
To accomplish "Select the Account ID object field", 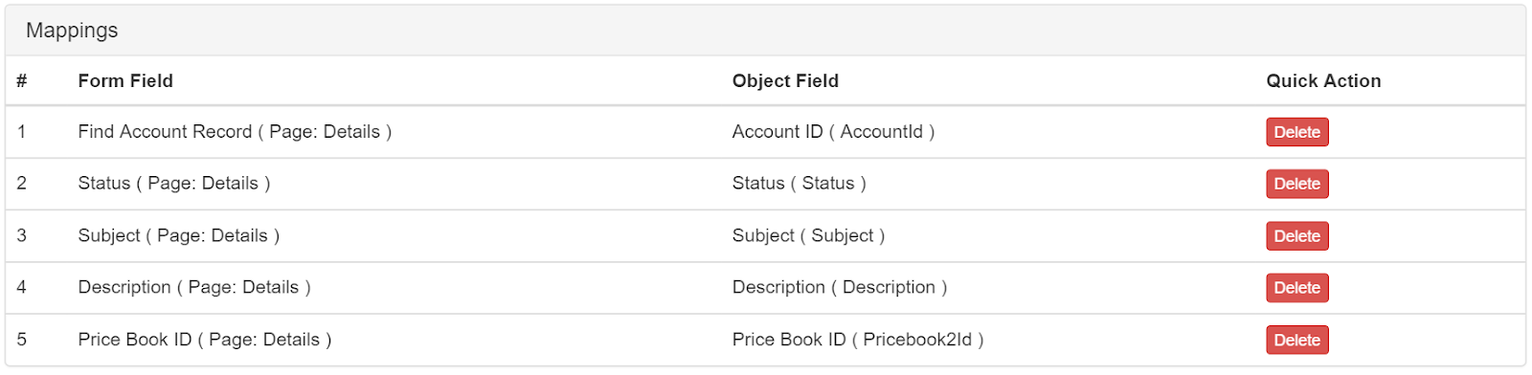I will click(833, 132).
